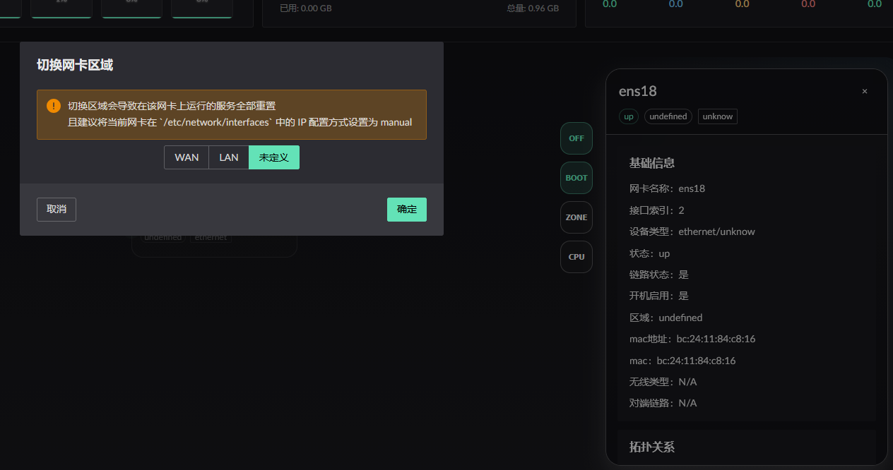Click the 设备类型：ethernet/unknow row
The height and width of the screenshot is (470, 893).
(692, 231)
